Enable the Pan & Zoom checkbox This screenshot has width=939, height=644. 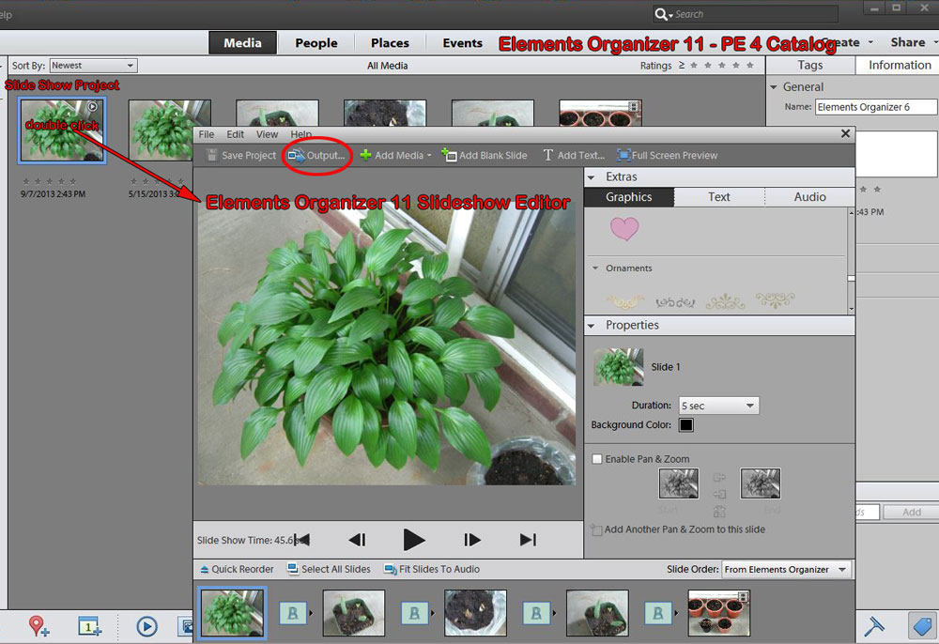(597, 459)
